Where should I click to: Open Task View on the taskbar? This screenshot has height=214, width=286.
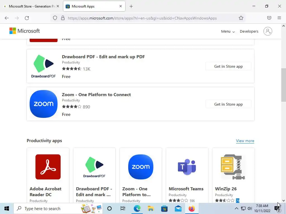(123, 208)
